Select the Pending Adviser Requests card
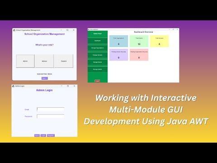This screenshot has height=163, width=217. point(118,55)
